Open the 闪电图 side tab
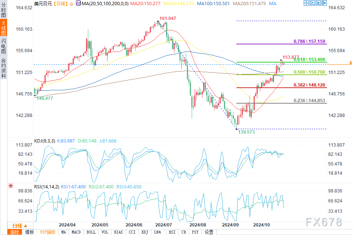The image size is (353, 235). click(3, 46)
